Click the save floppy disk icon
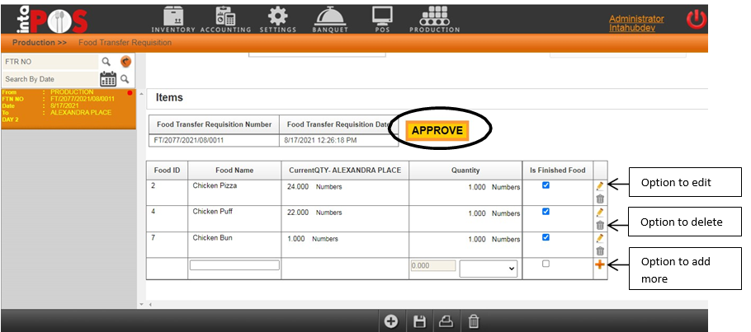Viewport: 751px width, 332px height. (x=418, y=322)
